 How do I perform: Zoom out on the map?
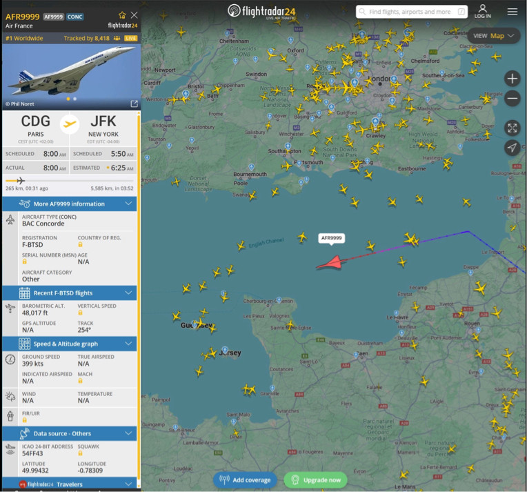(512, 99)
